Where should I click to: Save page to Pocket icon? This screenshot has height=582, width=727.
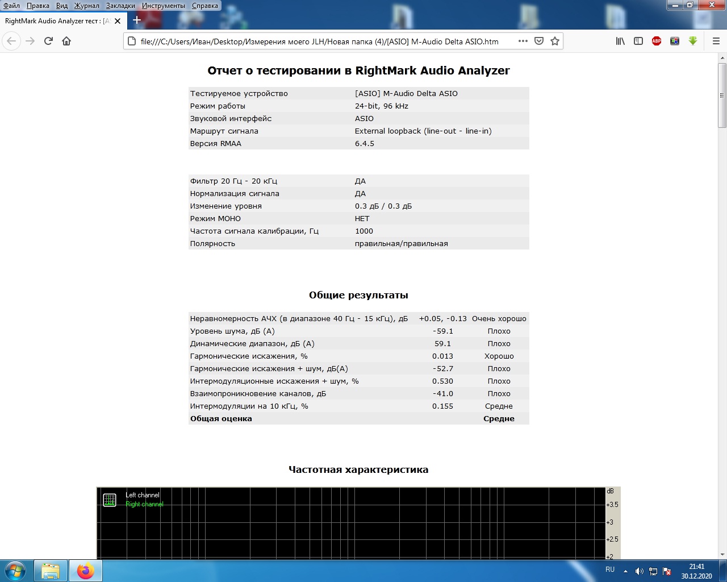coord(539,41)
